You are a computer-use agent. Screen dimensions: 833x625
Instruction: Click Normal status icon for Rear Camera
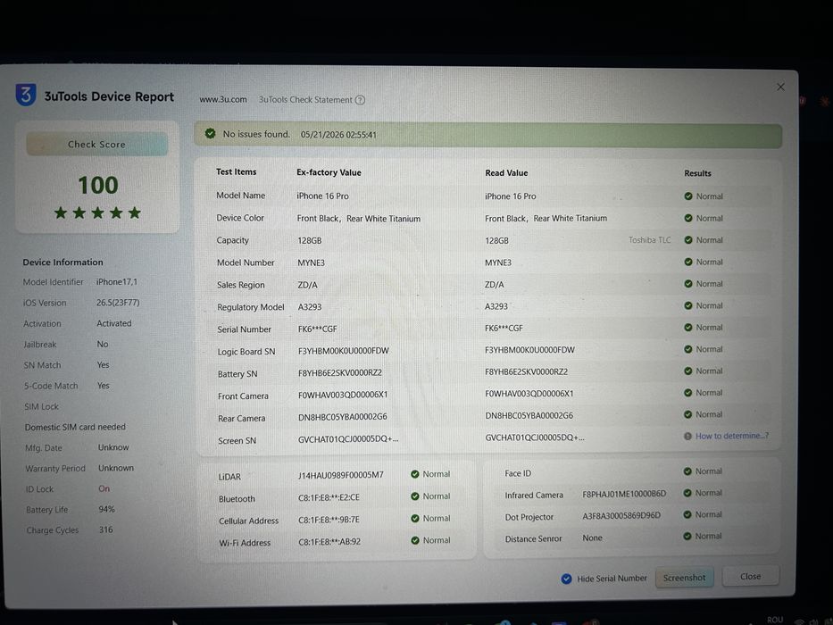[688, 414]
